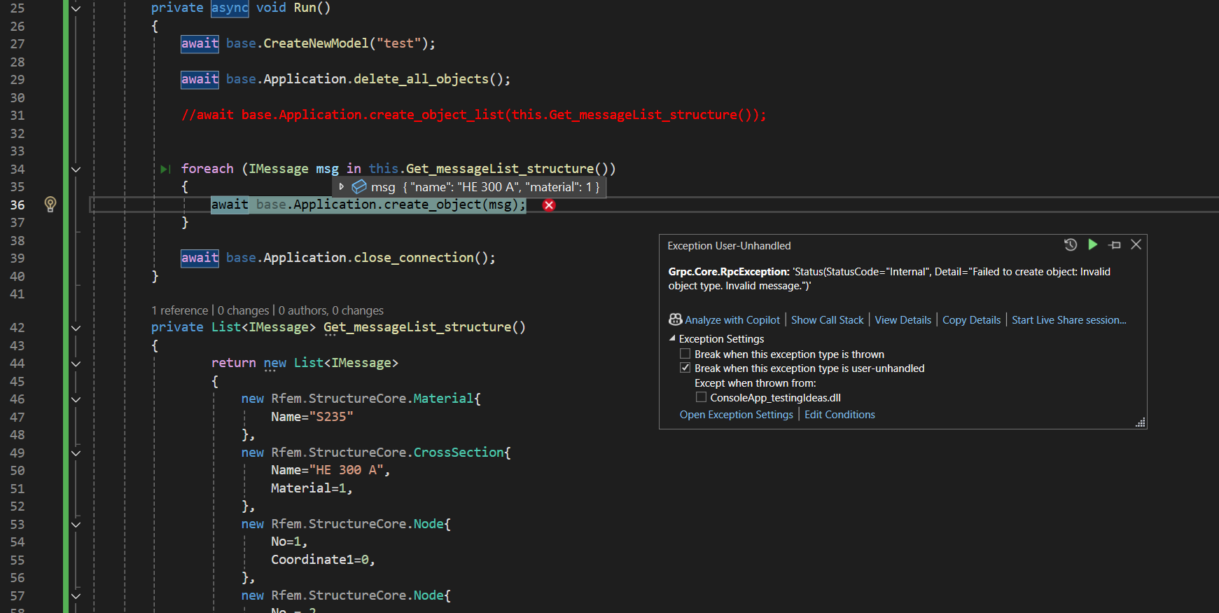Expand the msg data tip arrow
The image size is (1219, 613).
[x=342, y=187]
